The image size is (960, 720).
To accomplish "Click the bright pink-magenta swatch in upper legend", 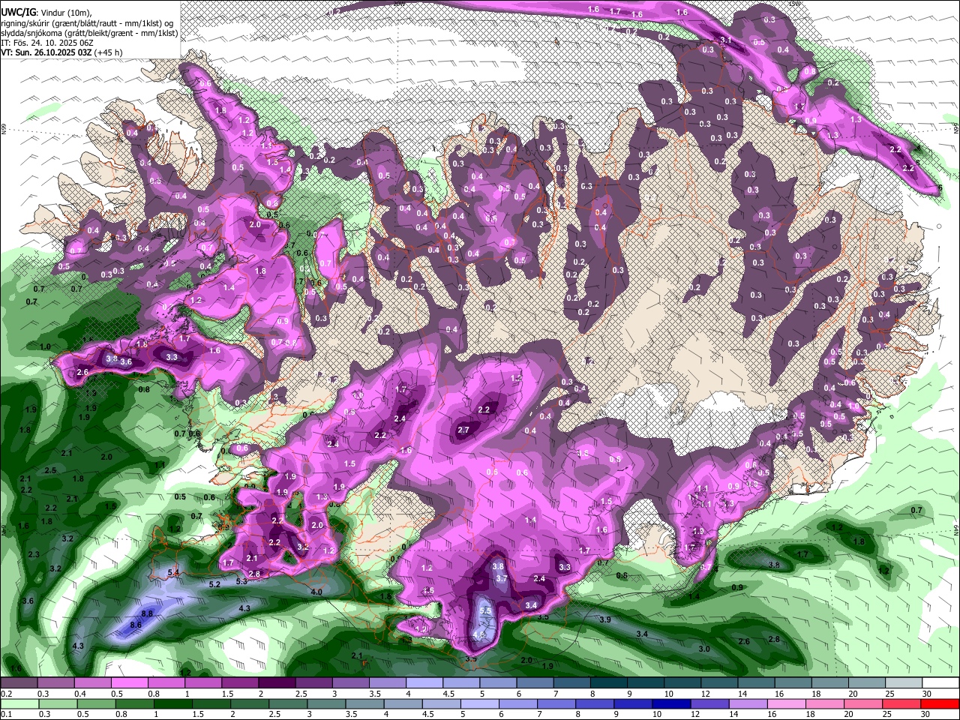I will [129, 683].
